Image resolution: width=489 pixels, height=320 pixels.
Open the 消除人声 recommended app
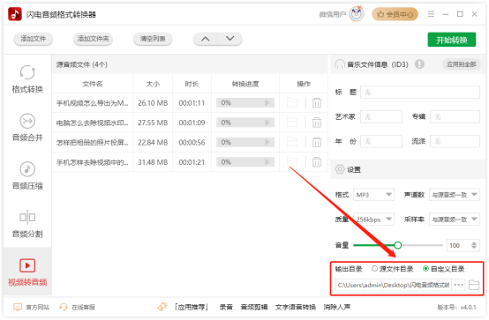[337, 308]
